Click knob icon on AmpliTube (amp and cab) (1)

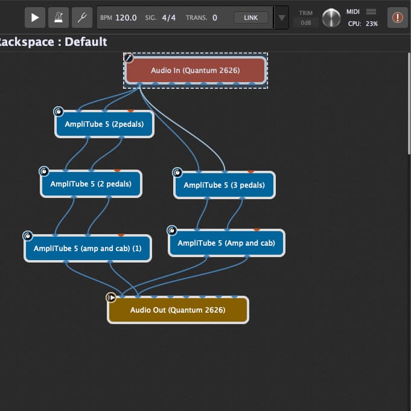pyautogui.click(x=28, y=236)
